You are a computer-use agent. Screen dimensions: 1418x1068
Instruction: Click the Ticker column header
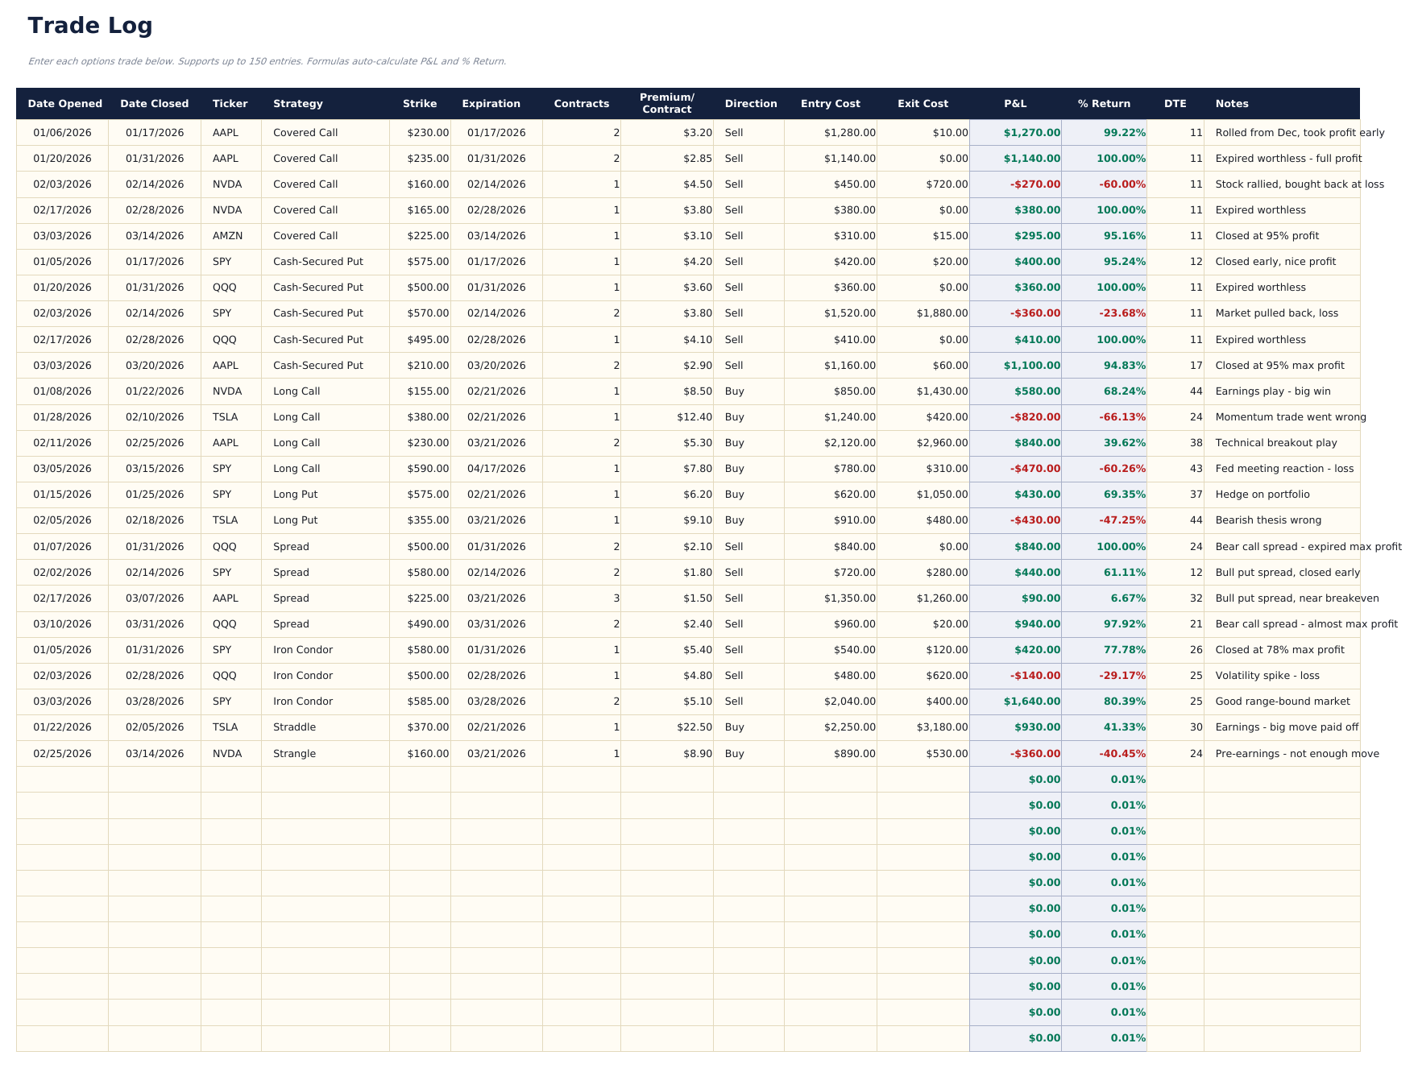tap(230, 103)
